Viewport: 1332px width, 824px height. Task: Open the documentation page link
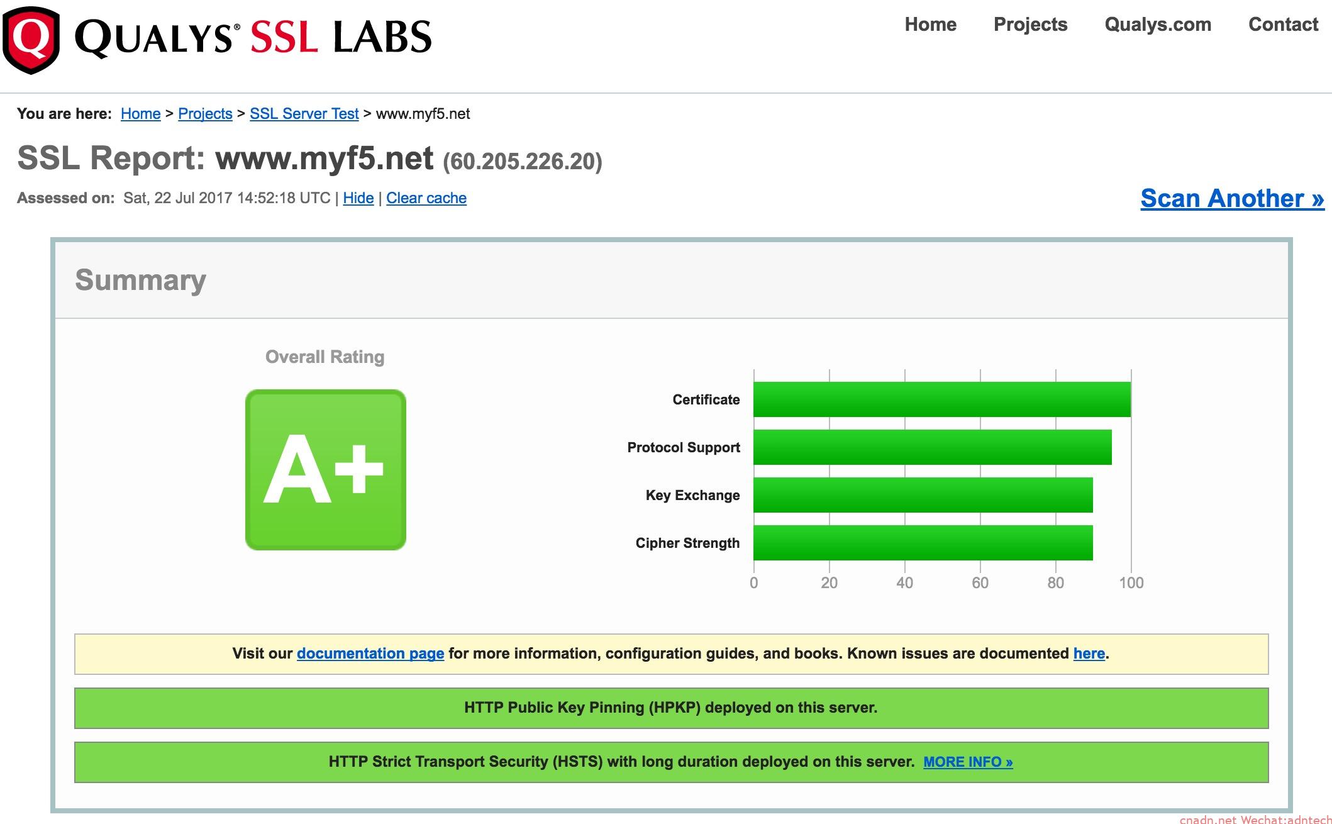pos(370,654)
